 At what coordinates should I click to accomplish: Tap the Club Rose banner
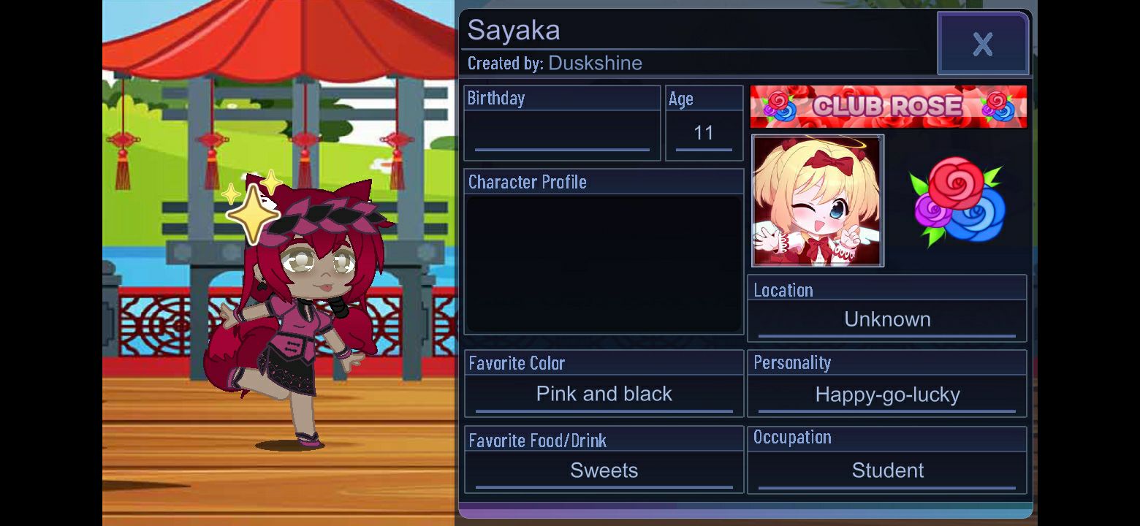pyautogui.click(x=888, y=107)
